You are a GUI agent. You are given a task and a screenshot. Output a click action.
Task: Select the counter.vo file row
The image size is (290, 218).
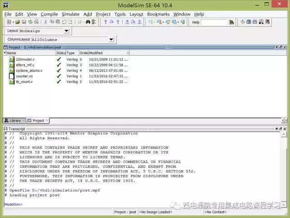click(x=68, y=76)
